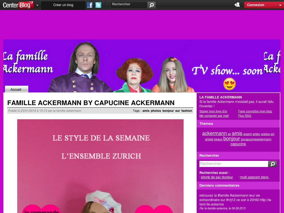
Task: Click the top bar search magnifier icon
Action: tap(151, 5)
